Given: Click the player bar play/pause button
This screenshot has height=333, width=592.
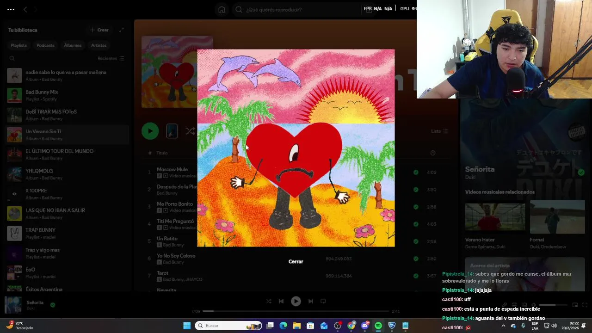Looking at the screenshot, I should (296, 301).
